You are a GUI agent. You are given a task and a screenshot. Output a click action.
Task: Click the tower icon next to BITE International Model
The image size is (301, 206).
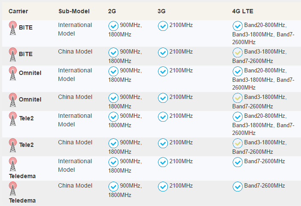[13, 28]
